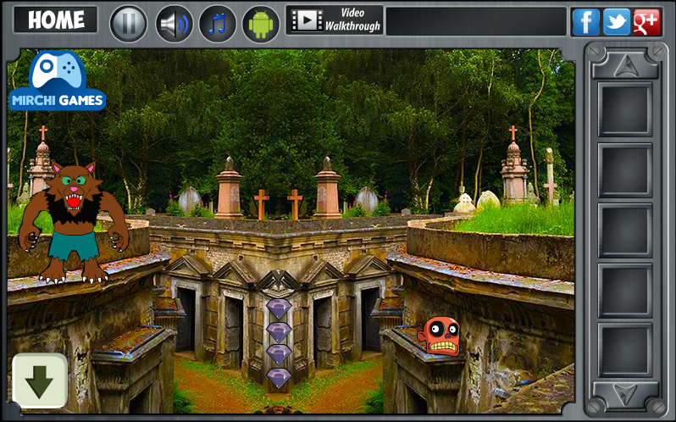The image size is (676, 422).
Task: Share on Twitter
Action: pos(616,22)
